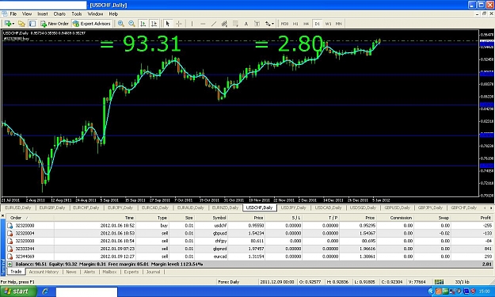Click the New Order button
The width and height of the screenshot is (495, 297).
pyautogui.click(x=55, y=24)
